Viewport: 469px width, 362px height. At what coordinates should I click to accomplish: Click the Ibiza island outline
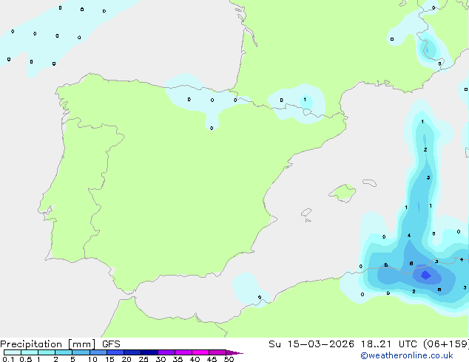click(306, 213)
